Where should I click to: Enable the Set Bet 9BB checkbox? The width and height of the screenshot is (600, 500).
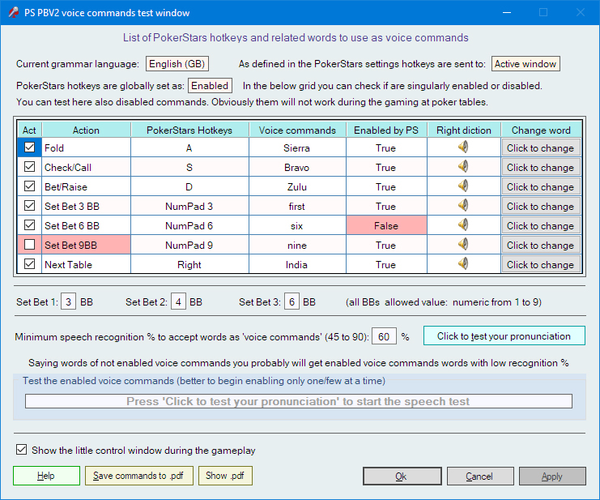[29, 245]
